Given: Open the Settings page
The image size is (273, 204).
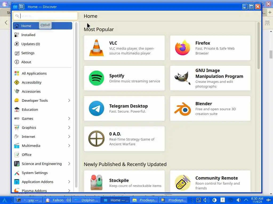Looking at the screenshot, I should pyautogui.click(x=42, y=53).
